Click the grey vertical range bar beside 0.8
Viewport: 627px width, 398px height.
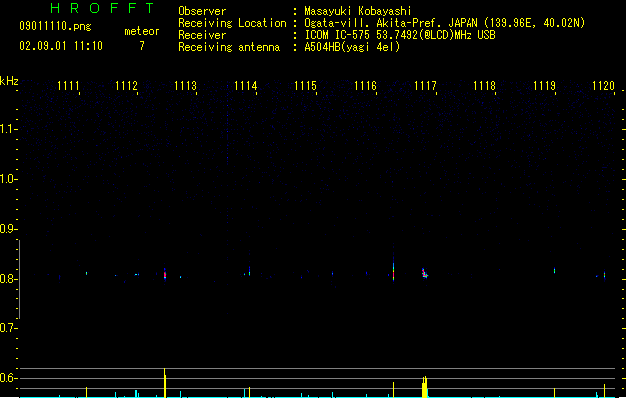pyautogui.click(x=19, y=280)
